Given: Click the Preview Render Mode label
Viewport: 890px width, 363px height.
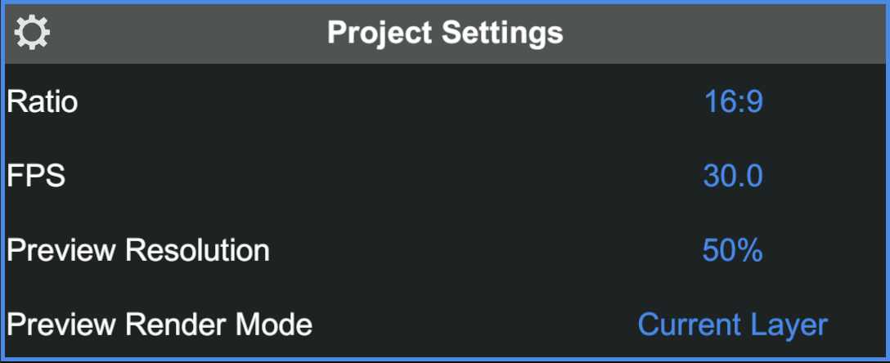Looking at the screenshot, I should coord(160,325).
